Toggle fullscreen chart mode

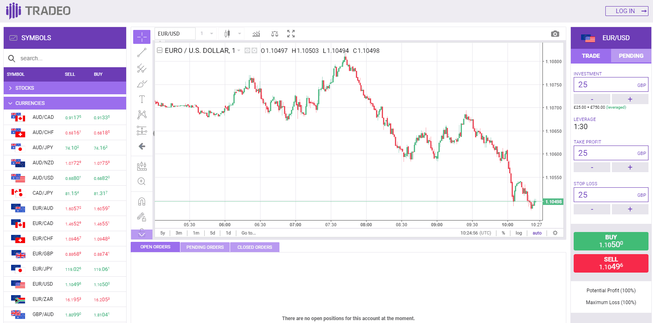(x=291, y=34)
